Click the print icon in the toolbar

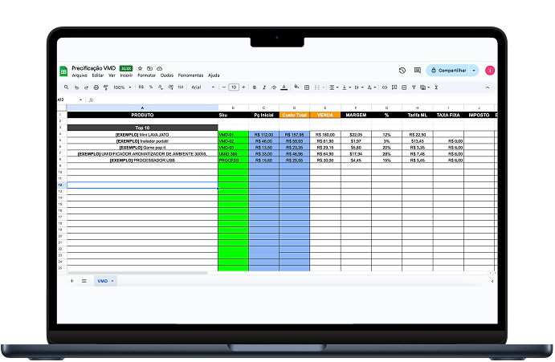point(96,87)
